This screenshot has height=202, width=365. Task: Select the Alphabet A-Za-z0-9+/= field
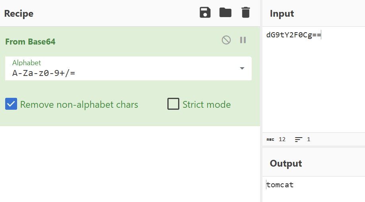[128, 68]
